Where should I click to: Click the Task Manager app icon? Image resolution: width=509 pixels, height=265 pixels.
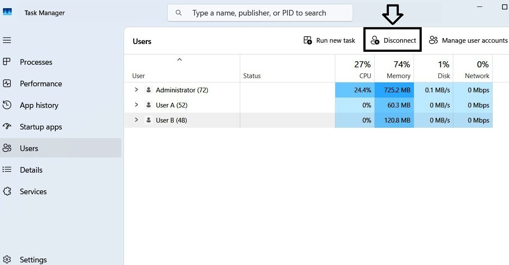[7, 13]
